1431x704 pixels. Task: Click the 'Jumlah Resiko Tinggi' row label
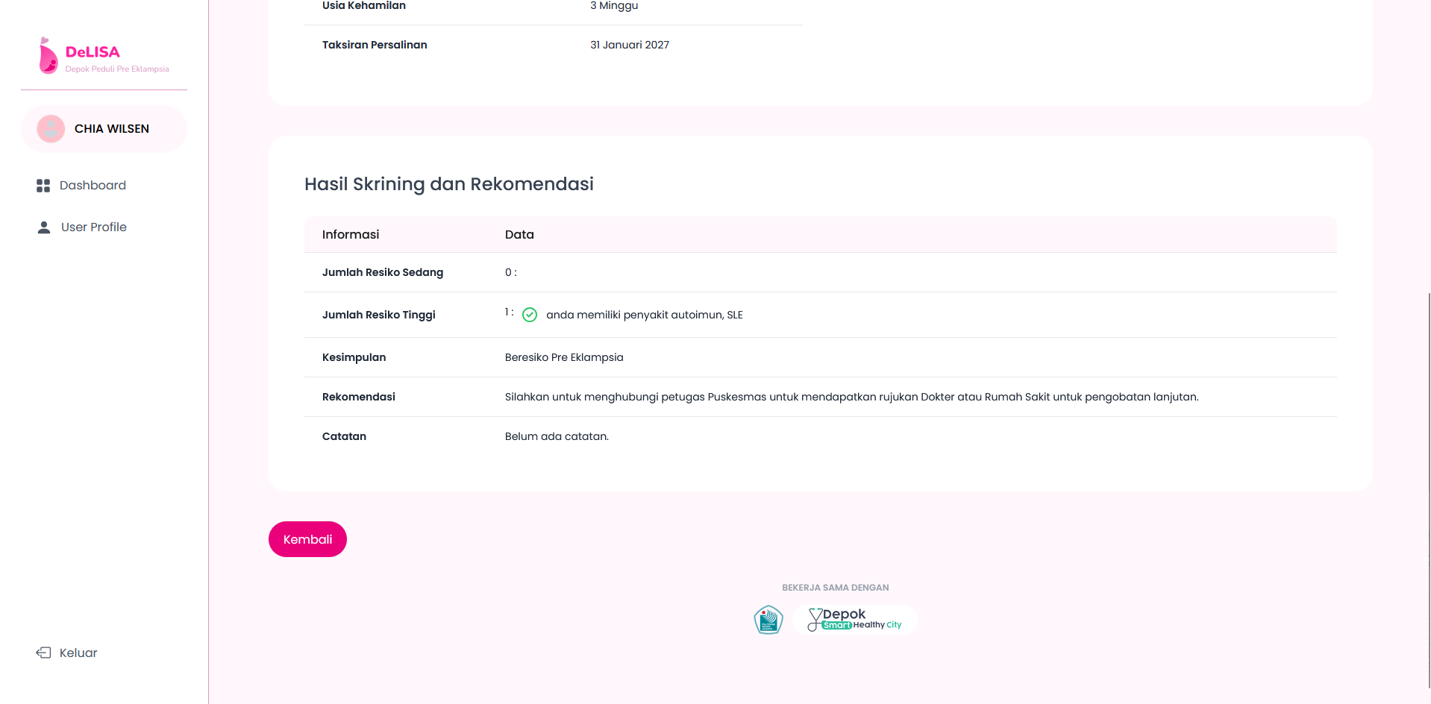[x=379, y=315]
